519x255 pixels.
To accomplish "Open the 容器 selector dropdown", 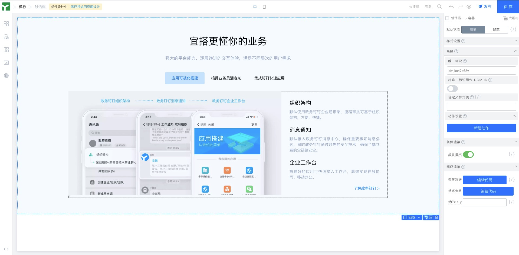I will coord(412,217).
